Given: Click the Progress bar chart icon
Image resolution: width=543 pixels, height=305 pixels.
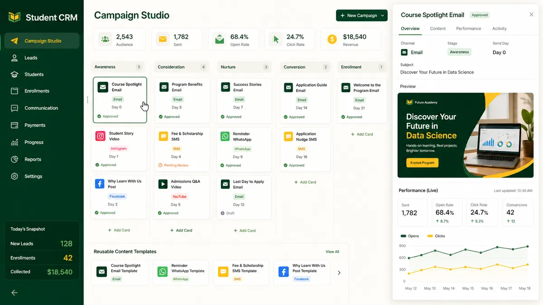Looking at the screenshot, I should (x=14, y=142).
